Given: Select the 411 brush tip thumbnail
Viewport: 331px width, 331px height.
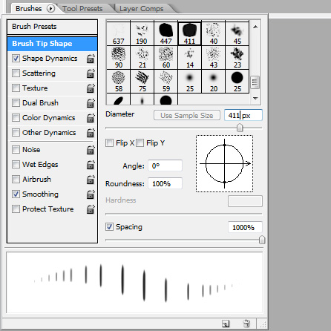Looking at the screenshot, I should point(190,33).
